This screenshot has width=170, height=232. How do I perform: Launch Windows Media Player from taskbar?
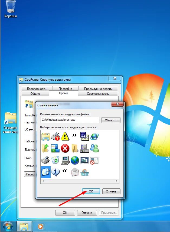pyautogui.click(x=40, y=227)
